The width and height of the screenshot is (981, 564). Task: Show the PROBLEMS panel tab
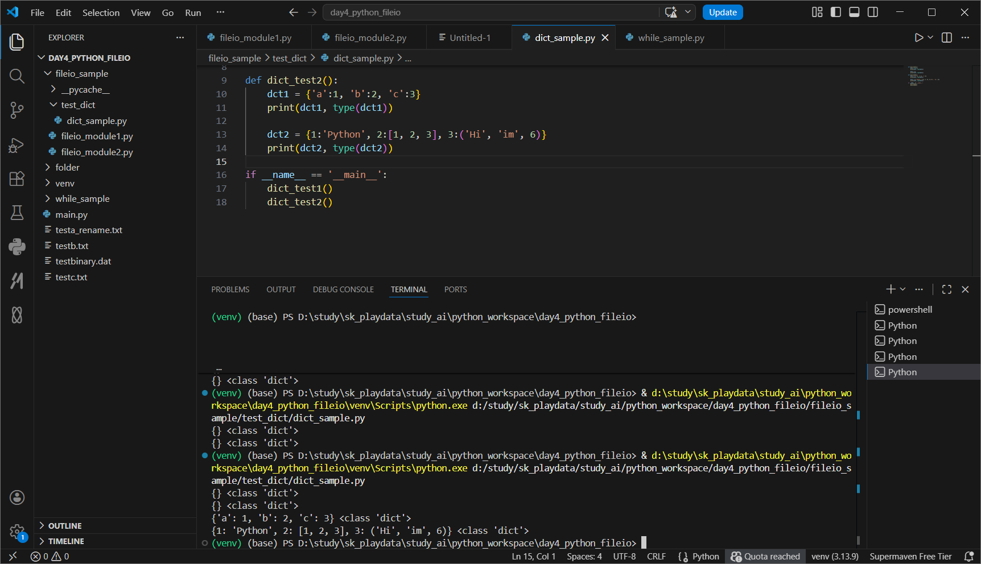click(x=230, y=289)
